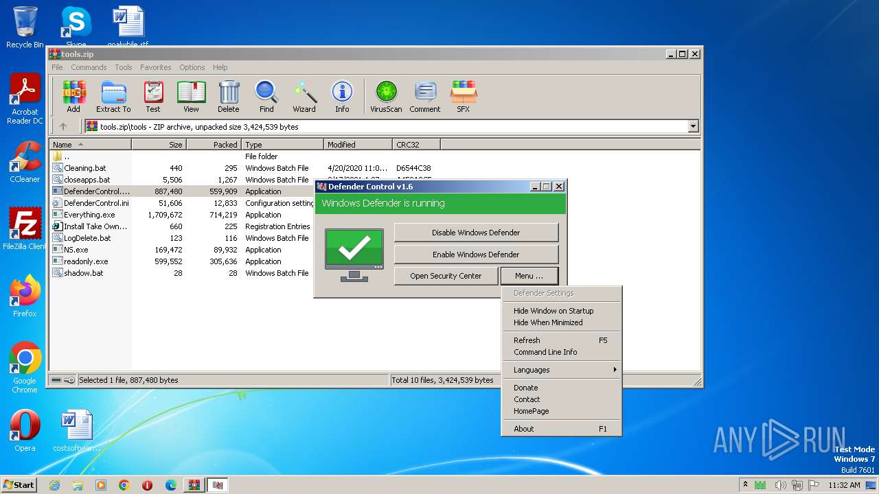This screenshot has height=494, width=879.
Task: Select NS.exe in file list
Action: coord(76,250)
